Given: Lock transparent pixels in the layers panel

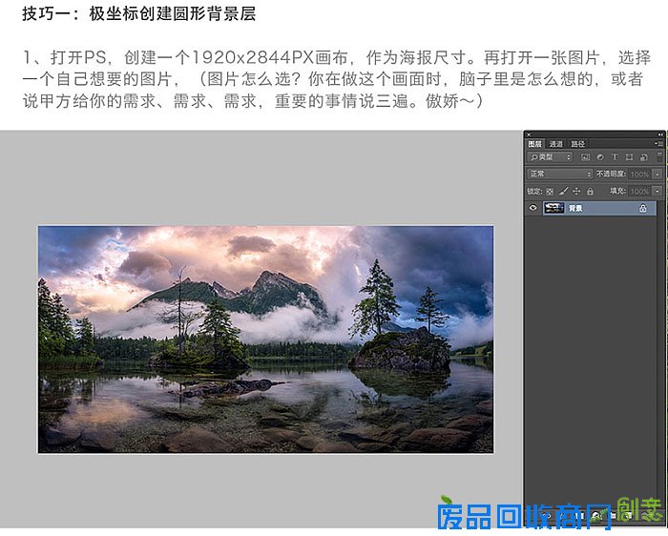Looking at the screenshot, I should coord(550,192).
